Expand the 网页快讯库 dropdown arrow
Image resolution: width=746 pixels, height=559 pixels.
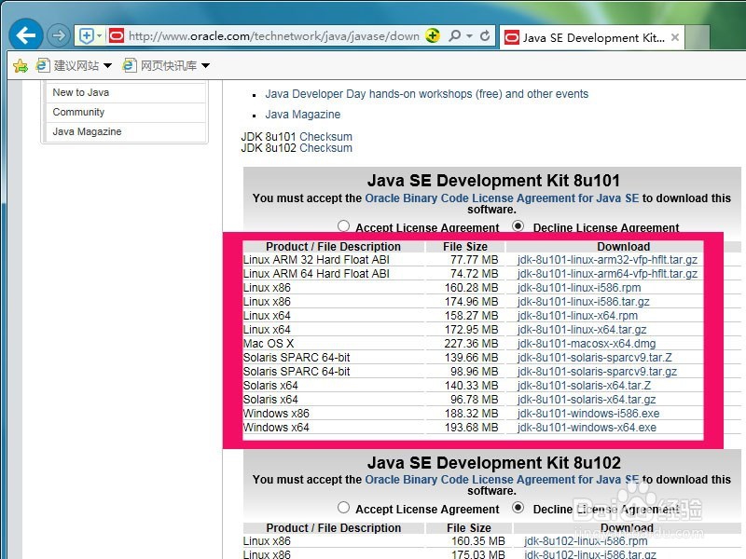point(205,65)
